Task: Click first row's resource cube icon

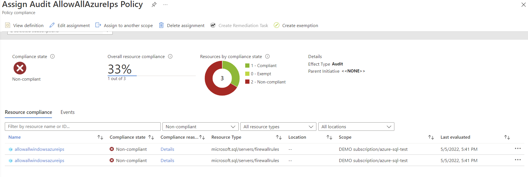Action: tap(11, 149)
